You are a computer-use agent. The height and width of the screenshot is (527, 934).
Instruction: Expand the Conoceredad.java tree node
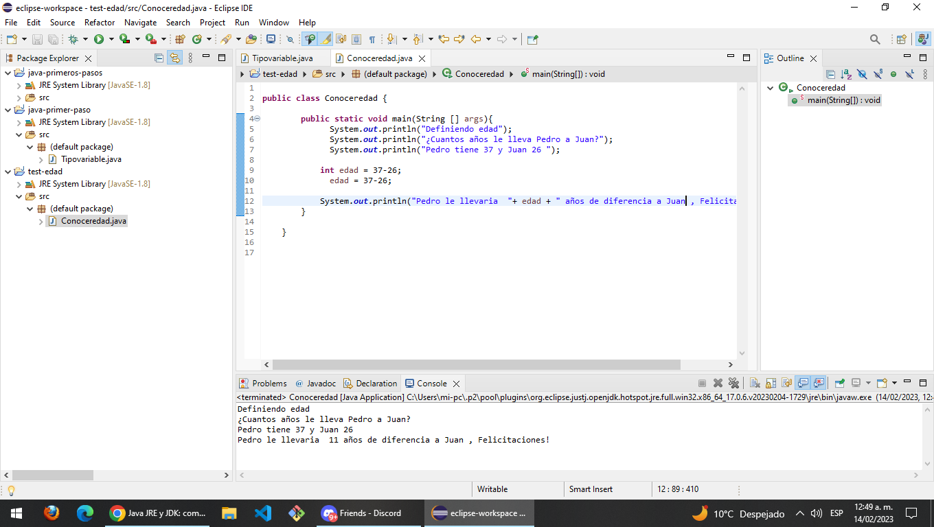pos(41,221)
